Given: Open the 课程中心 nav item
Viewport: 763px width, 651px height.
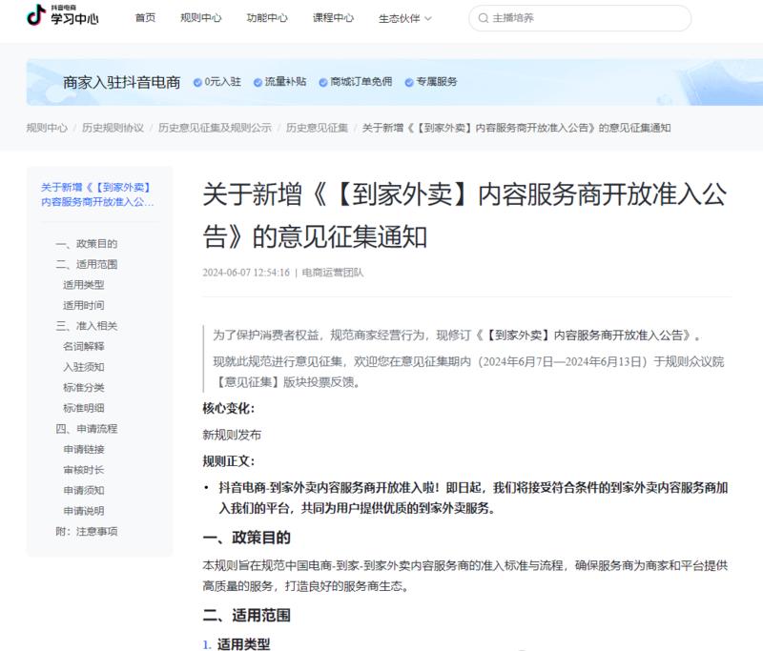Looking at the screenshot, I should click(x=333, y=18).
